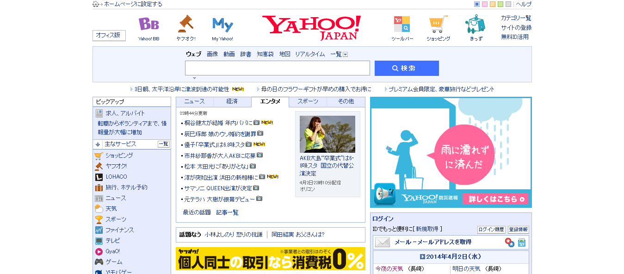
Task: Click the Yahoo! JAPAN logo
Action: tap(312, 27)
